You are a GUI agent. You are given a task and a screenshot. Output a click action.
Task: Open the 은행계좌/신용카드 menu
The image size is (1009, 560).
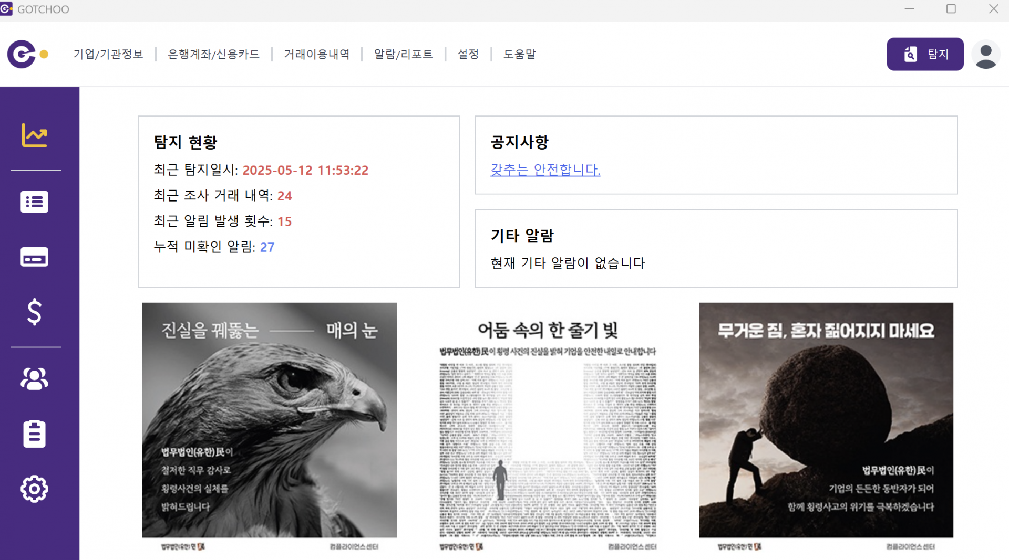(213, 54)
